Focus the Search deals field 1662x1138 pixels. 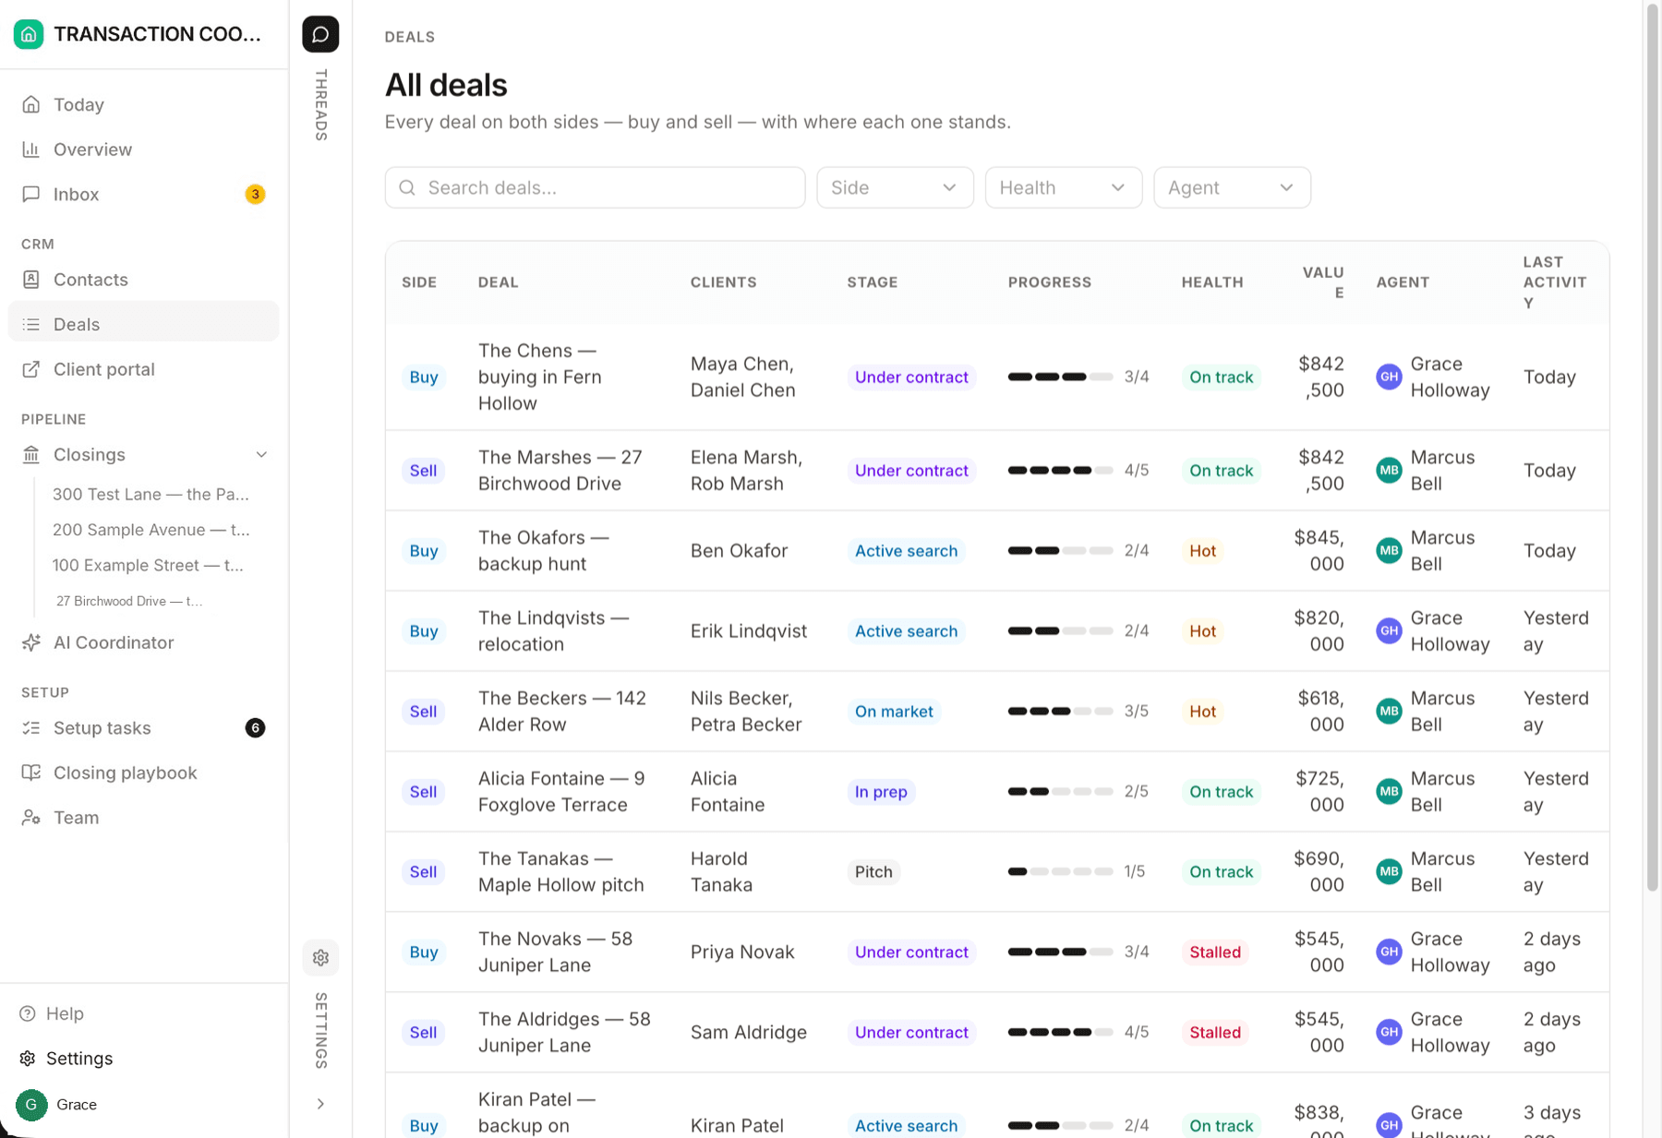pos(595,187)
